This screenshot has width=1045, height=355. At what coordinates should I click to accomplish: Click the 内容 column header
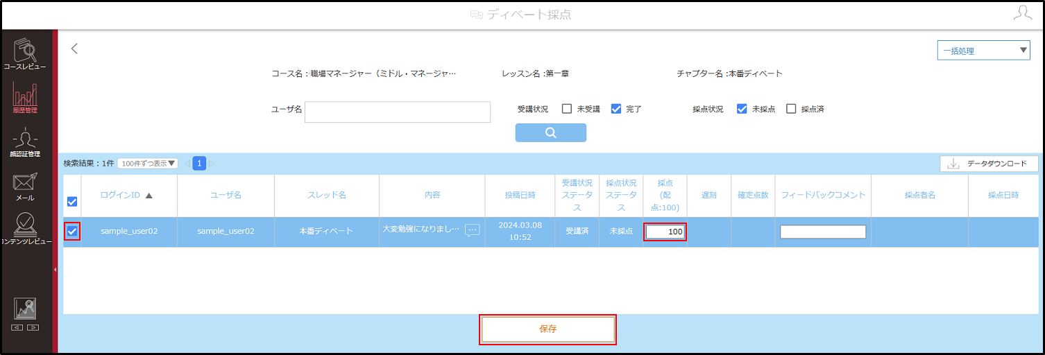tap(432, 196)
